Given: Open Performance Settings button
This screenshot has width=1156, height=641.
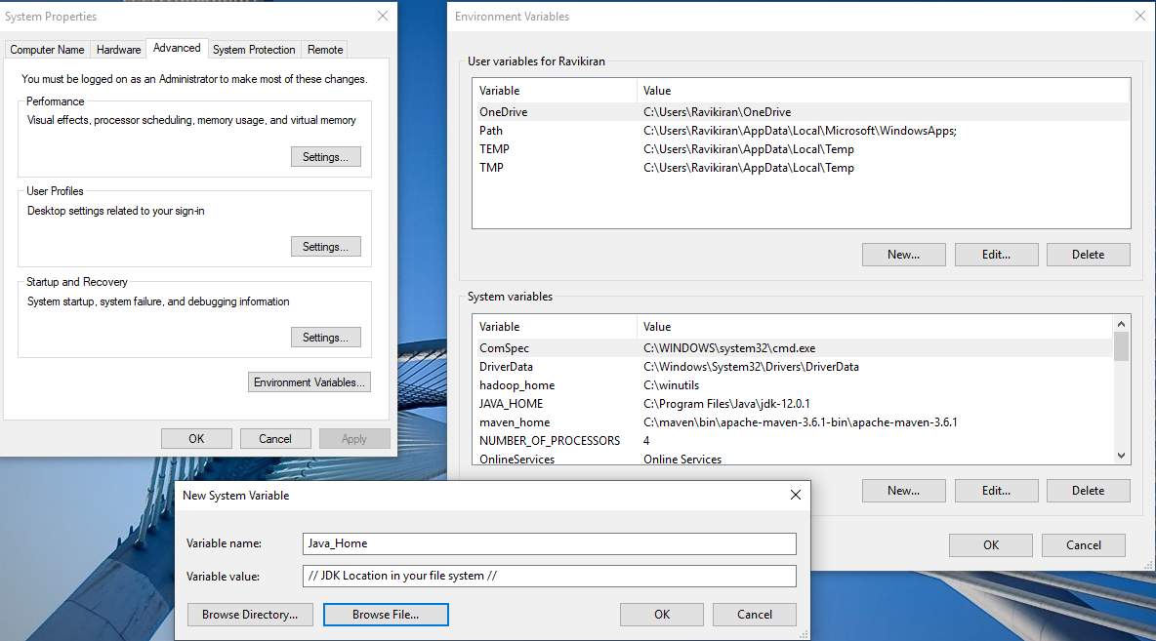Looking at the screenshot, I should [x=325, y=157].
